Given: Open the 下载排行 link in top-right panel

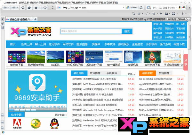Looking at the screenshot, I should tap(181, 29).
